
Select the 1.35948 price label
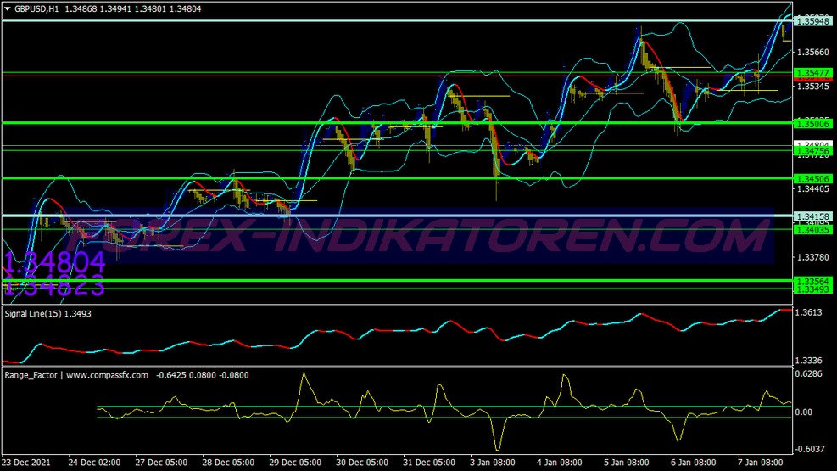[813, 21]
